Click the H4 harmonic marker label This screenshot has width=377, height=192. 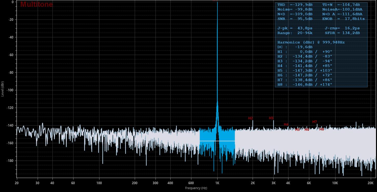click(286, 124)
